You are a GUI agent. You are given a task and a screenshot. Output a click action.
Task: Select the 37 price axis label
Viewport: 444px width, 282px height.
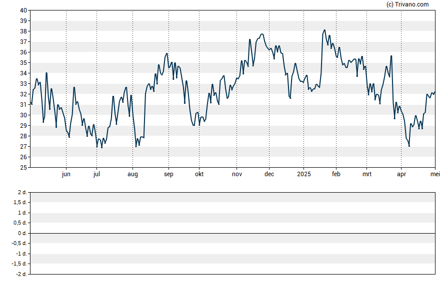[x=23, y=42]
